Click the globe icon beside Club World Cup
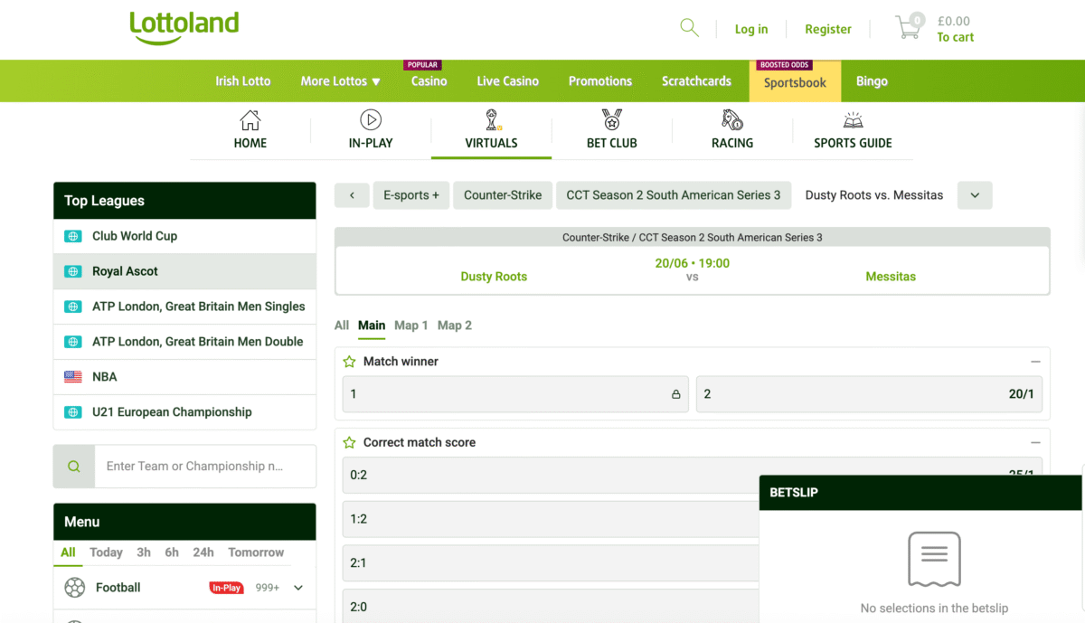The image size is (1085, 623). point(73,236)
